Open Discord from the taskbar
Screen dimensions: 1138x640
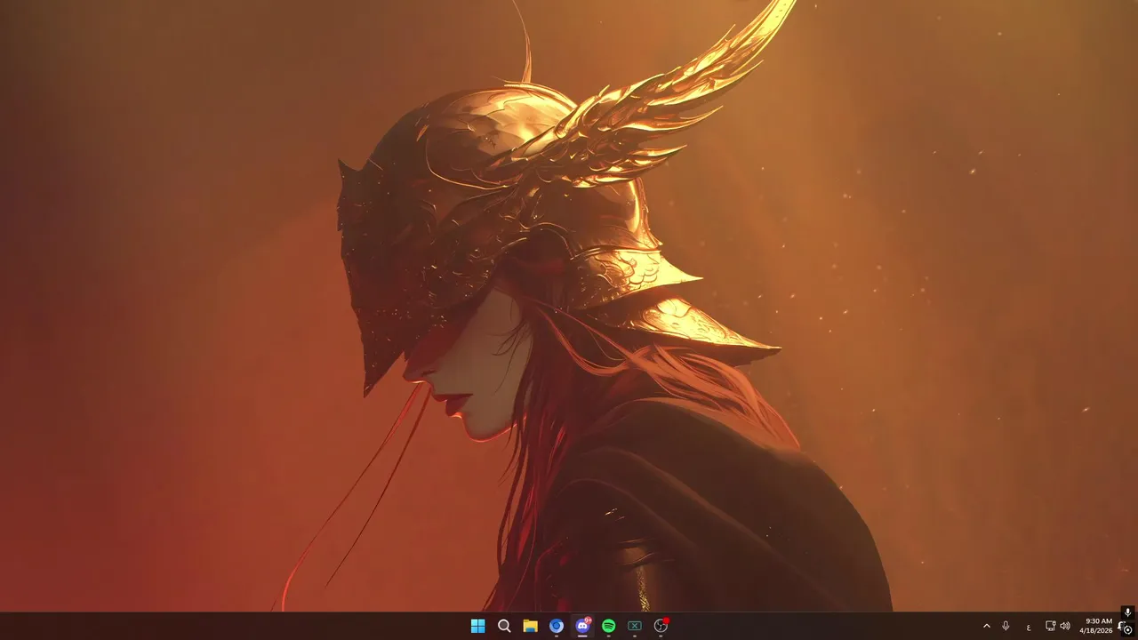tap(582, 626)
